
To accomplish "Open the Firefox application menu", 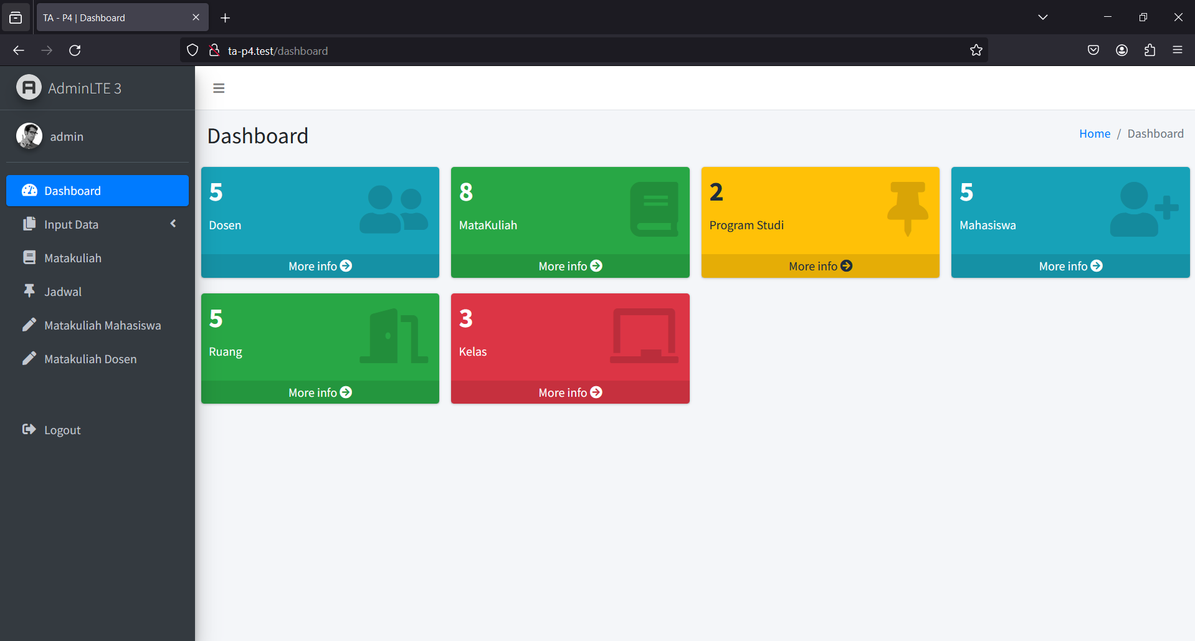I will pos(1178,50).
